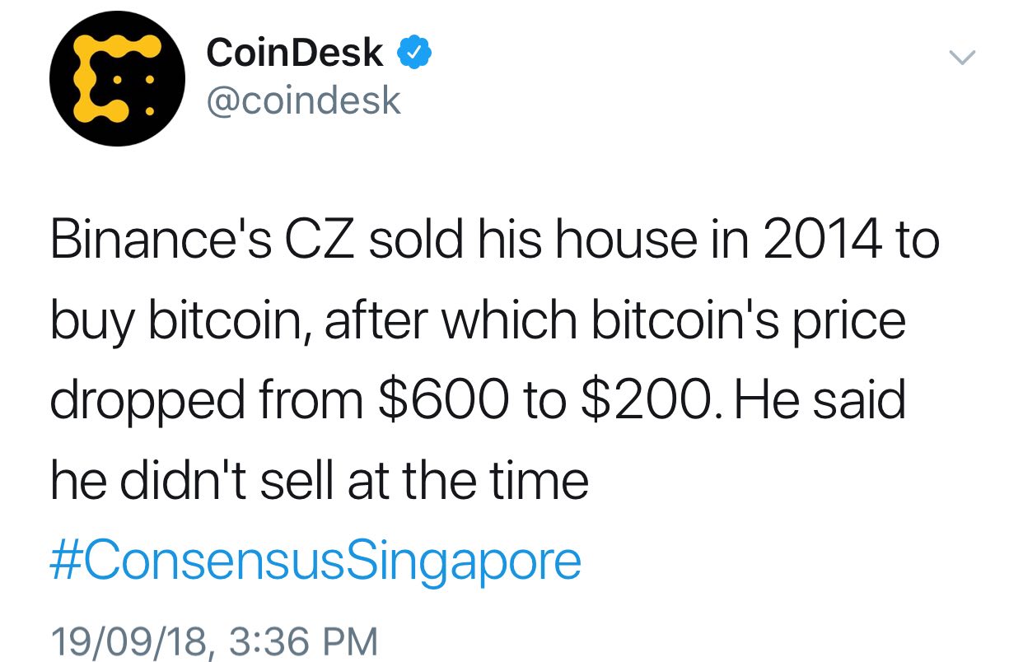Click the year "2014" in the tweet
Screen dimensions: 1023x662
click(x=810, y=240)
